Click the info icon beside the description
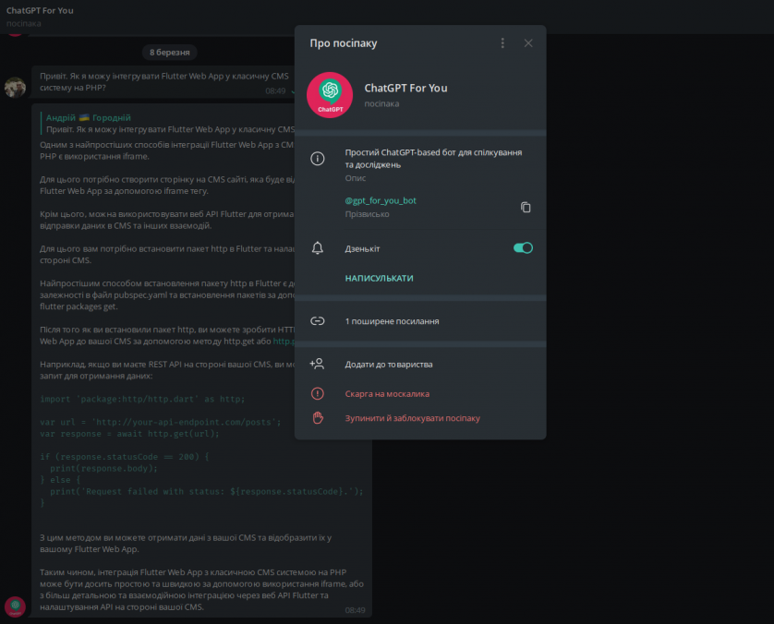 point(318,159)
